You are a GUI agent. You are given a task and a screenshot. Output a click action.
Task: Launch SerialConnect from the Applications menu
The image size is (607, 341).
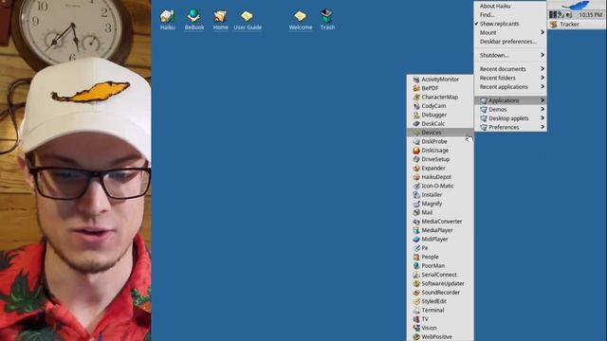click(x=440, y=275)
